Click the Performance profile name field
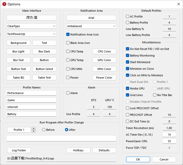 pyautogui.click(x=31, y=93)
